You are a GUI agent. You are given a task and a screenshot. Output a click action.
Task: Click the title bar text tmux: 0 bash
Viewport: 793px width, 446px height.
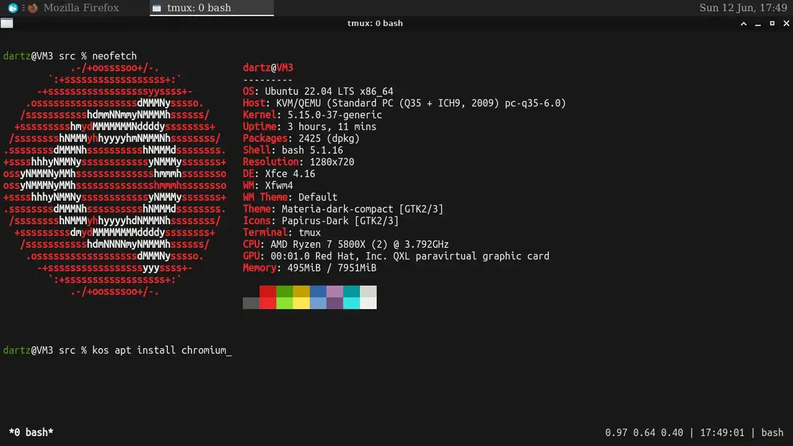(x=375, y=24)
